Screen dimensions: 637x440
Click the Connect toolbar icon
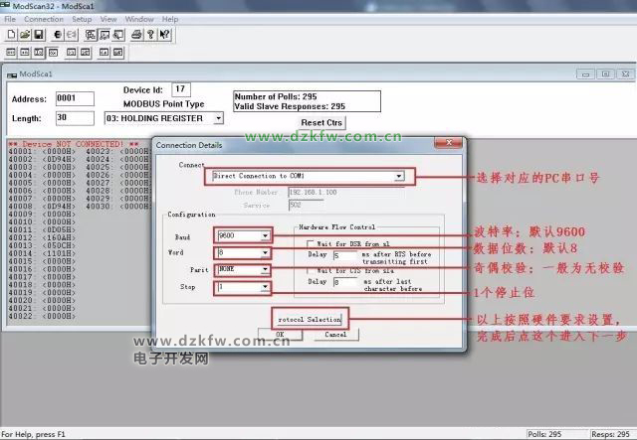(x=56, y=35)
